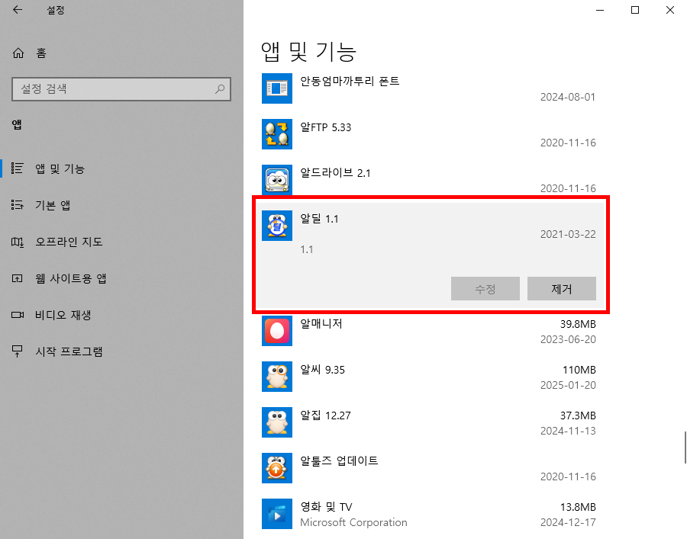Select the 영화 및 TV entry name

click(326, 507)
